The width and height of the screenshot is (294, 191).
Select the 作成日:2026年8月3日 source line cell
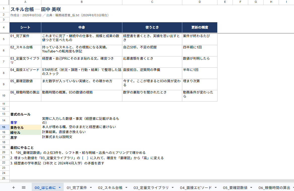[x=59, y=15]
